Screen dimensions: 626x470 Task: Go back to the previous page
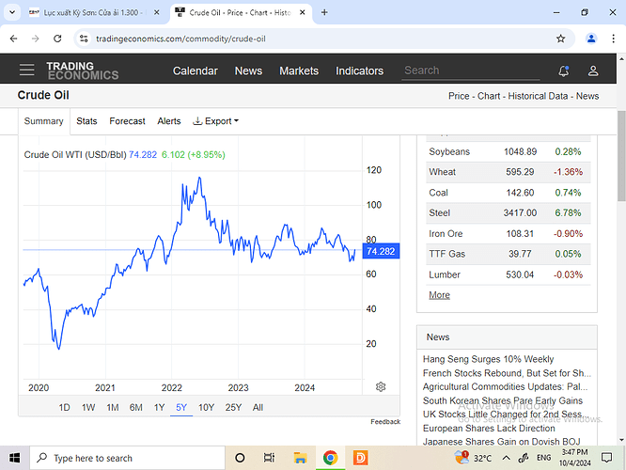point(13,39)
